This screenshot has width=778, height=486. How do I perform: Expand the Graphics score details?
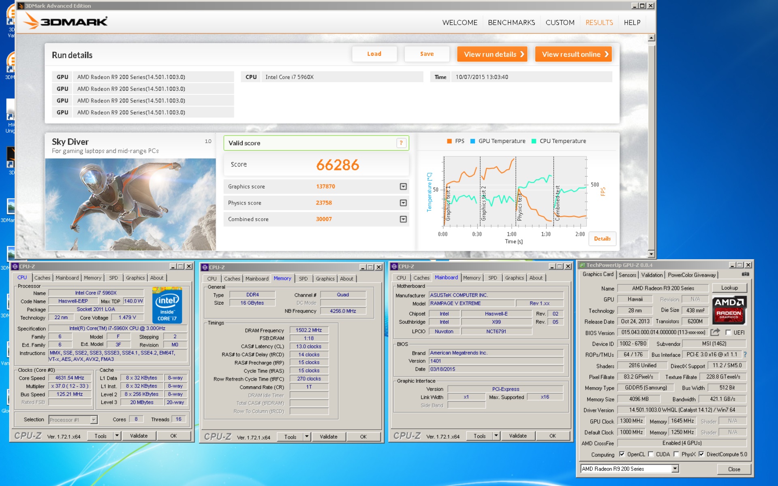click(x=403, y=186)
